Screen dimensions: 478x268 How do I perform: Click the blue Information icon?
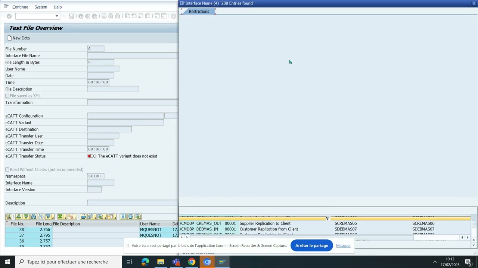[123, 217]
